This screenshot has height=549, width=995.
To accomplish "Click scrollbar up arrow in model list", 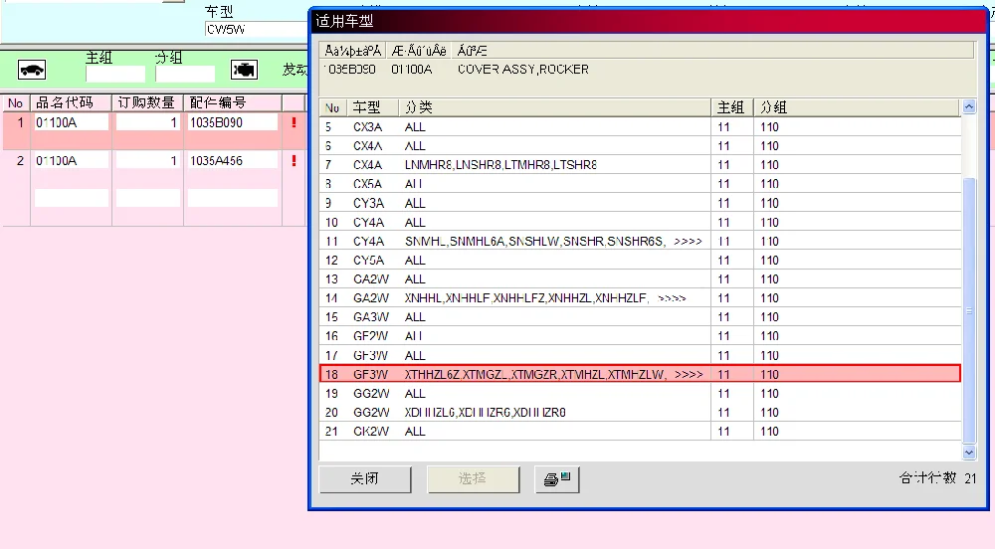I will pos(969,107).
